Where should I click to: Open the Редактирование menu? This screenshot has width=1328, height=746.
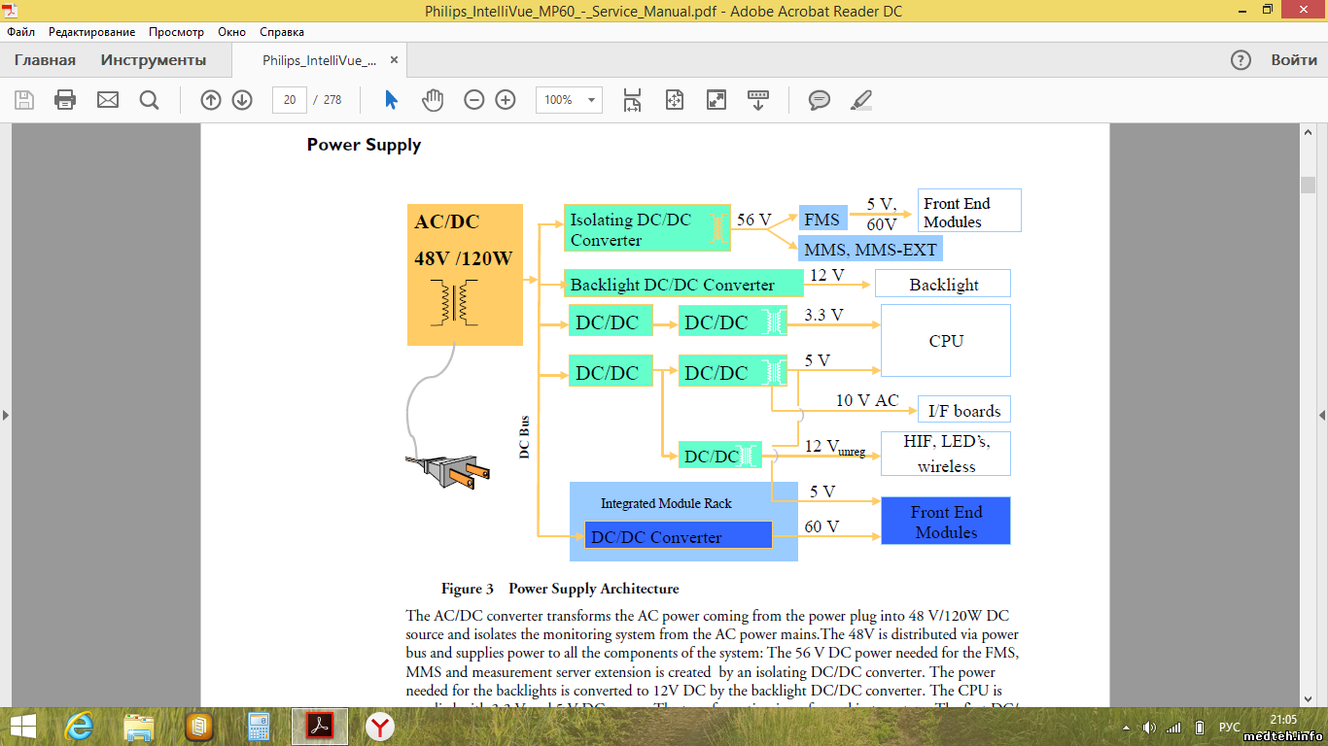pos(92,32)
